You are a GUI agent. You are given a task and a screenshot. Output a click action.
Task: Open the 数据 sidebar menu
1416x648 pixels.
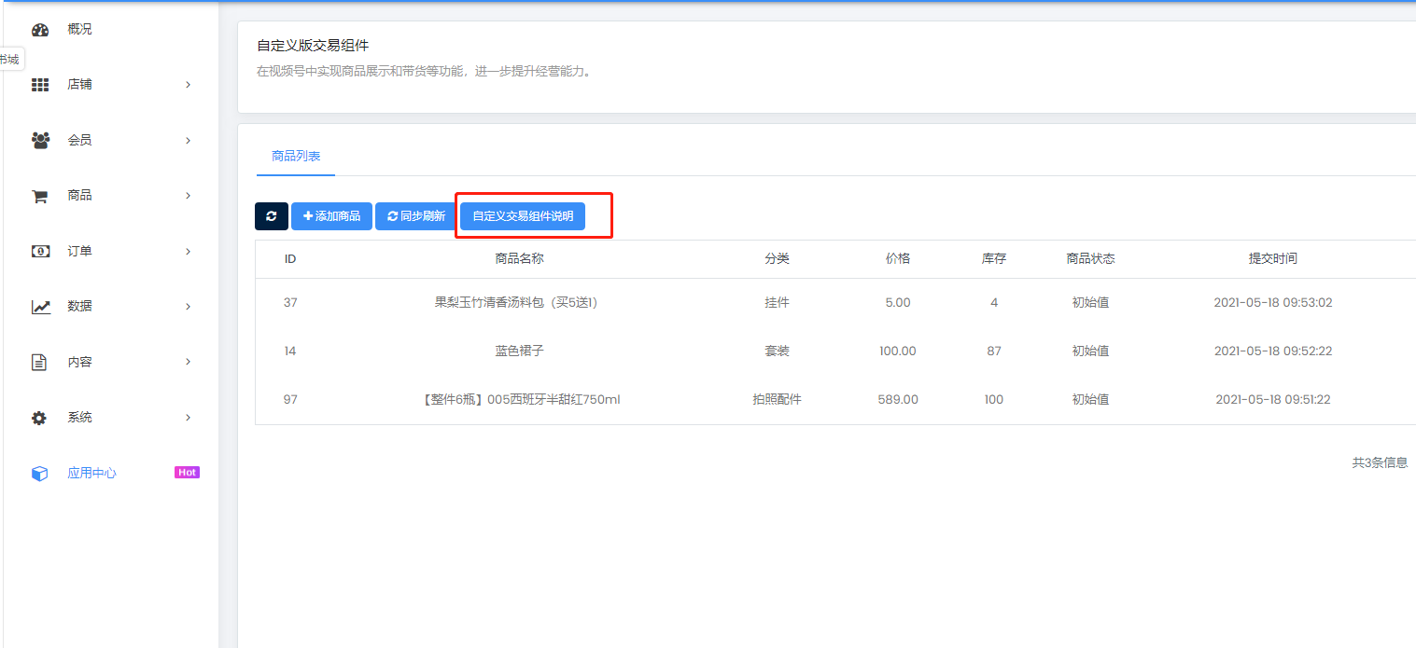click(x=79, y=307)
